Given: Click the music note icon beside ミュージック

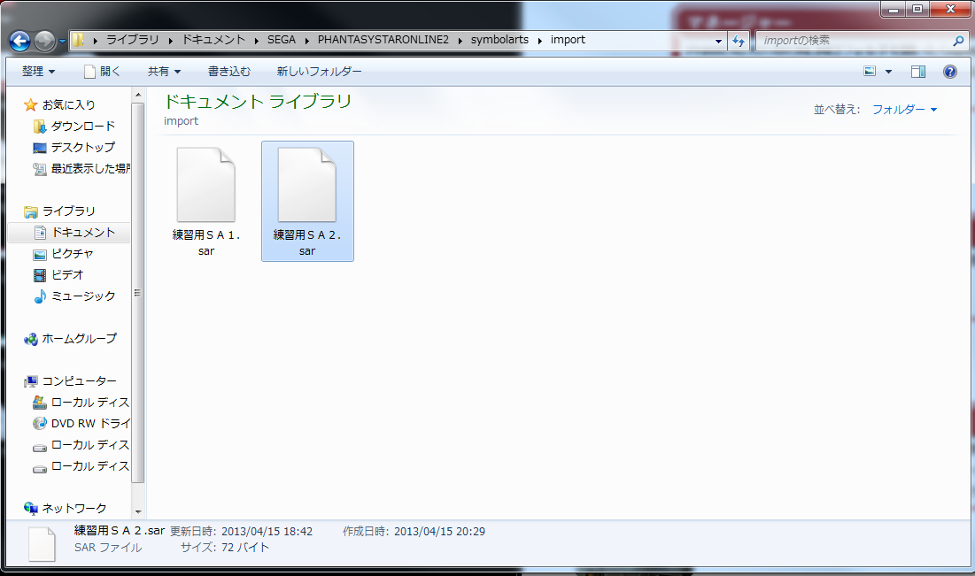Looking at the screenshot, I should [40, 296].
